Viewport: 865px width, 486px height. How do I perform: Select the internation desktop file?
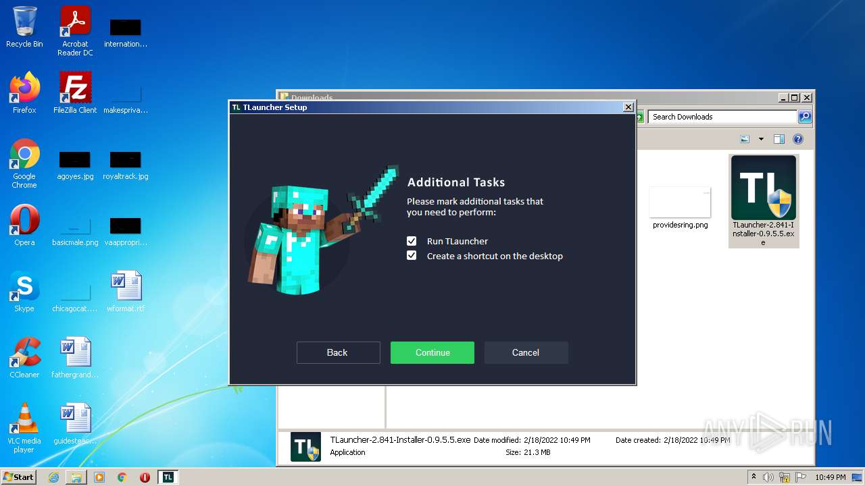coord(126,32)
